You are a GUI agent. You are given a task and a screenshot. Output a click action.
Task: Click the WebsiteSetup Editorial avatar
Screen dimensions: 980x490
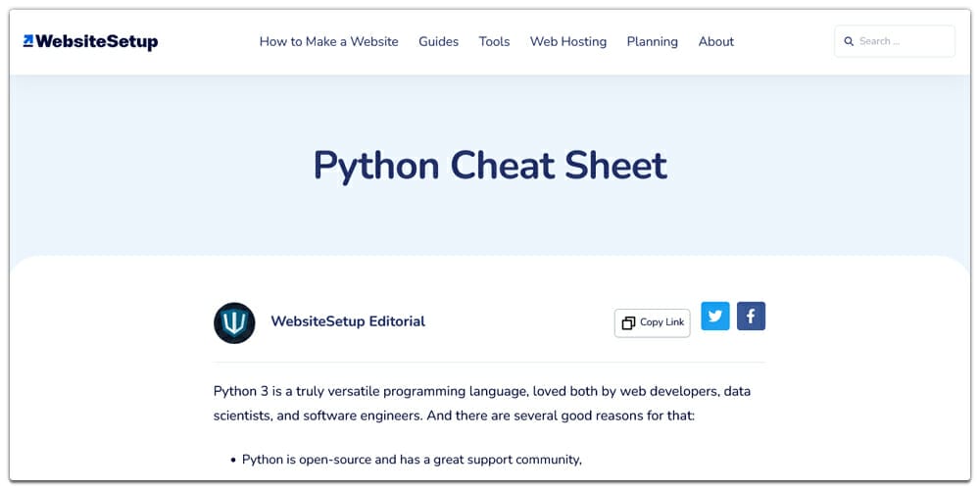(234, 322)
